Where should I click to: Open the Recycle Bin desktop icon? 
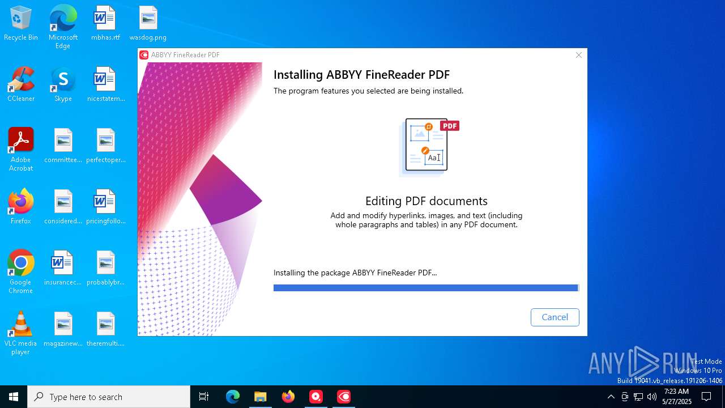click(21, 24)
